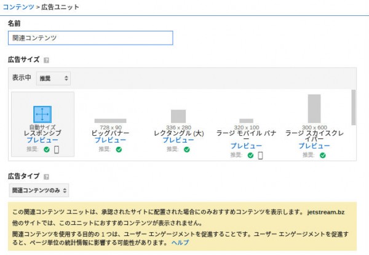The image size is (369, 255).
Task: Choose the 300 x 600 large skyscraper shape
Action: pos(314,109)
